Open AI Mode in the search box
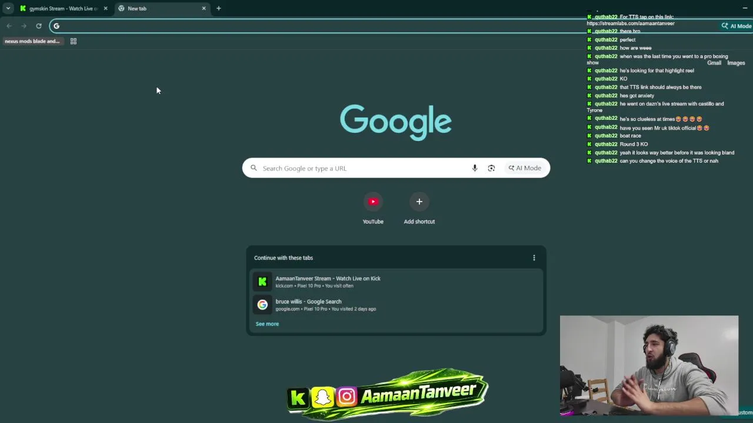The height and width of the screenshot is (423, 753). click(525, 168)
